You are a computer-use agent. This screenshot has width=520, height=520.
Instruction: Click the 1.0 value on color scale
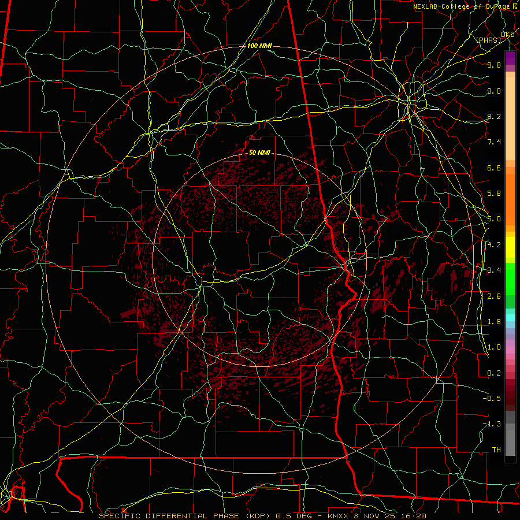pyautogui.click(x=494, y=347)
